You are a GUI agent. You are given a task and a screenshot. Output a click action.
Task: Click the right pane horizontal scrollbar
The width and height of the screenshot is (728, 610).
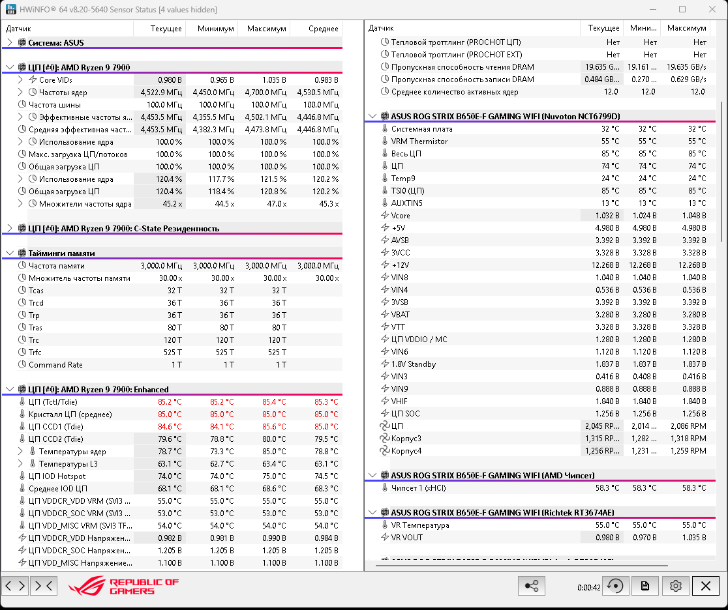coord(521,566)
